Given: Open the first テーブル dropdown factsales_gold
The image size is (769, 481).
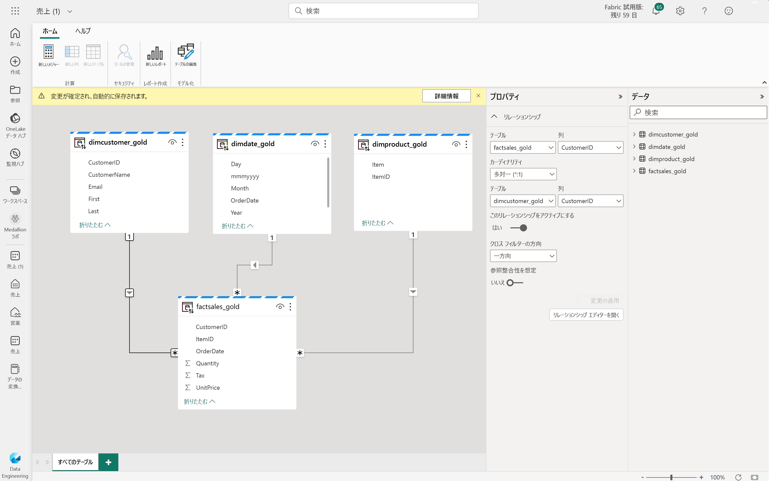Looking at the screenshot, I should [x=523, y=148].
